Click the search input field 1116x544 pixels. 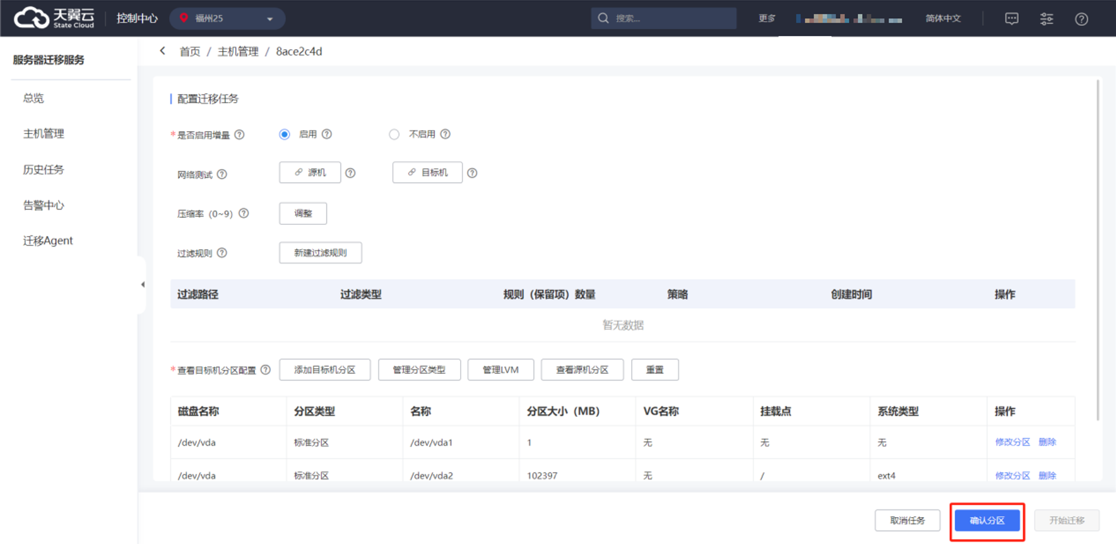[664, 18]
